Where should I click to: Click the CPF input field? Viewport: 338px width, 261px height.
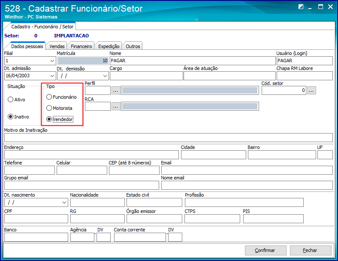coord(36,219)
